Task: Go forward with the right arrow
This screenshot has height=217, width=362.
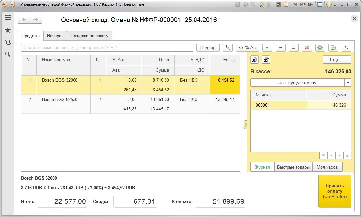Action: click(x=36, y=20)
